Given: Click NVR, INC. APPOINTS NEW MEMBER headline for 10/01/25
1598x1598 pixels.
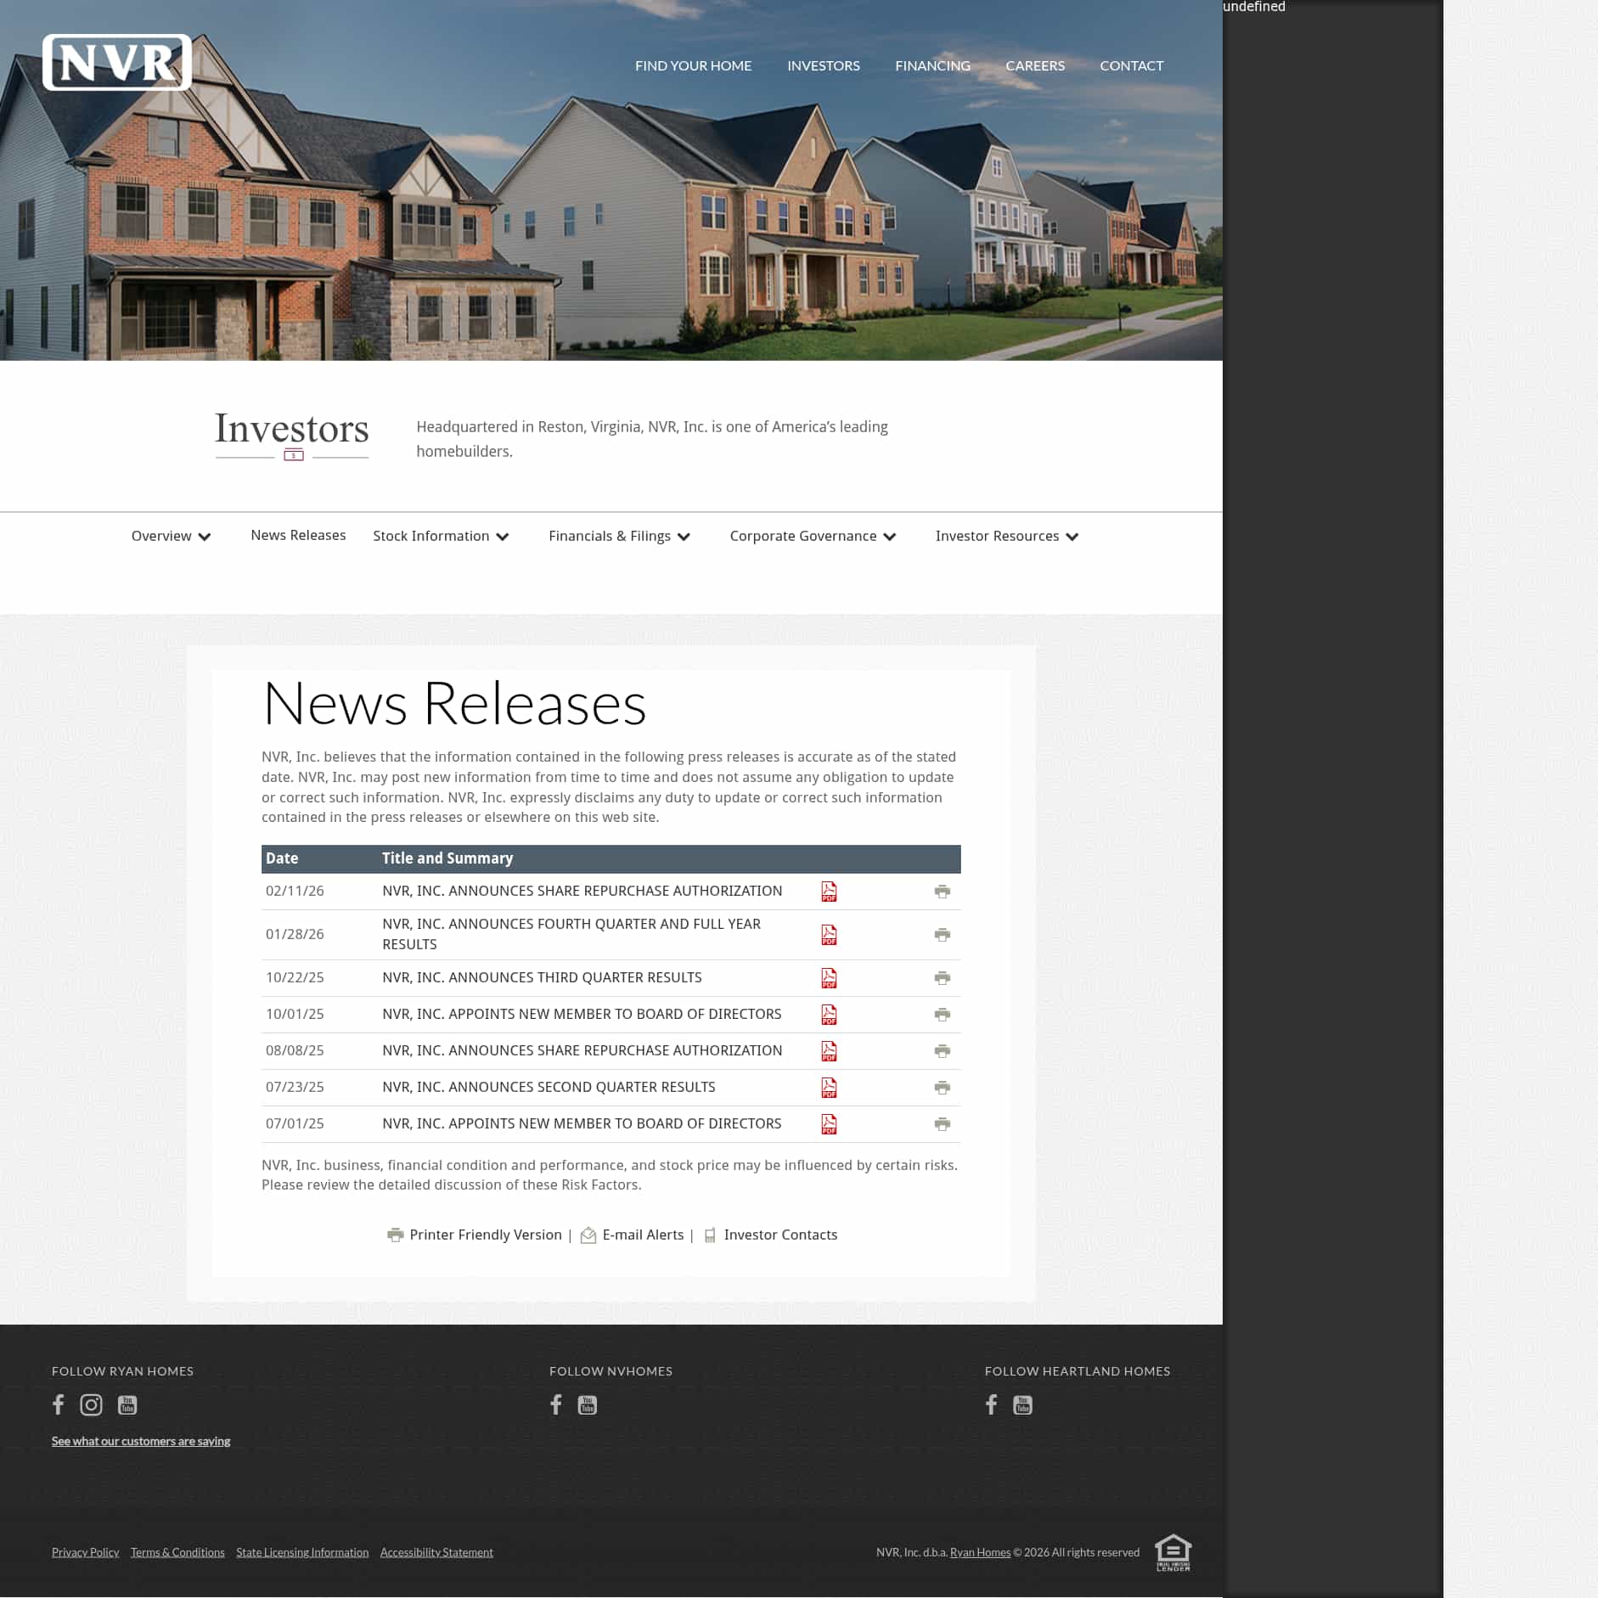Looking at the screenshot, I should pos(582,1014).
